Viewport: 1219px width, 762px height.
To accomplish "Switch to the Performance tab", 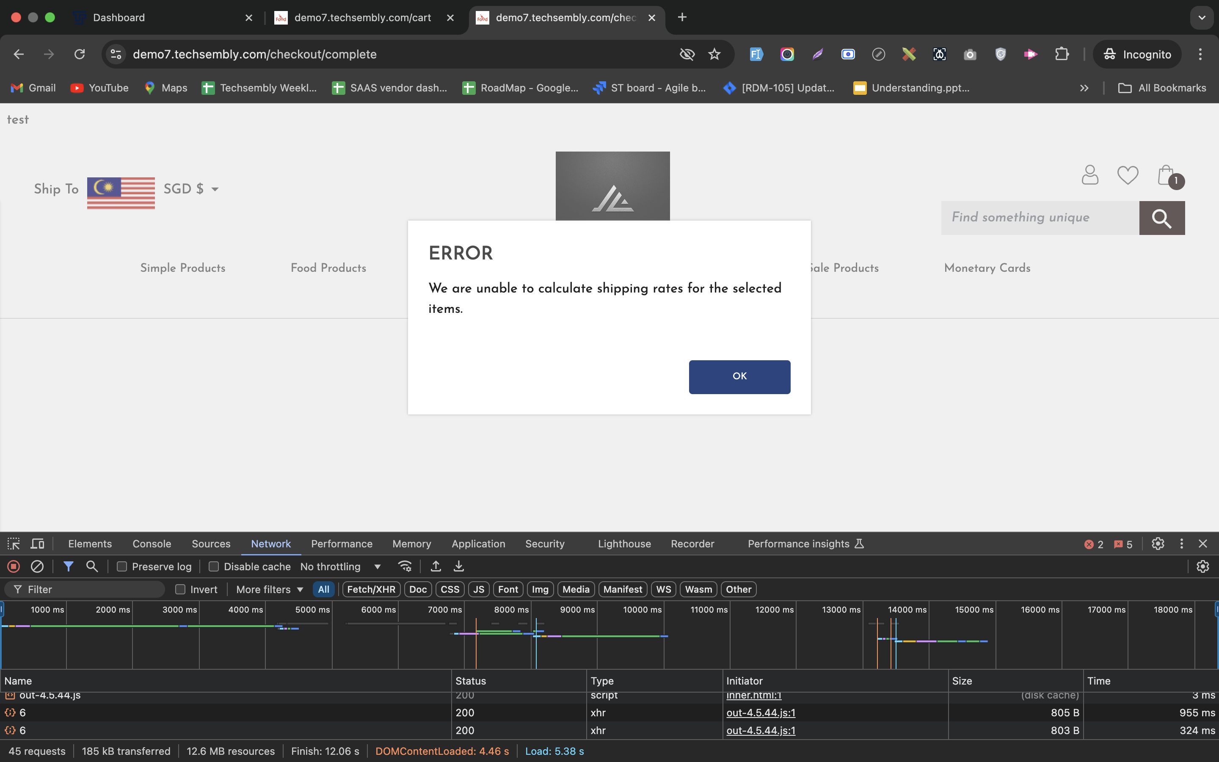I will tap(342, 544).
